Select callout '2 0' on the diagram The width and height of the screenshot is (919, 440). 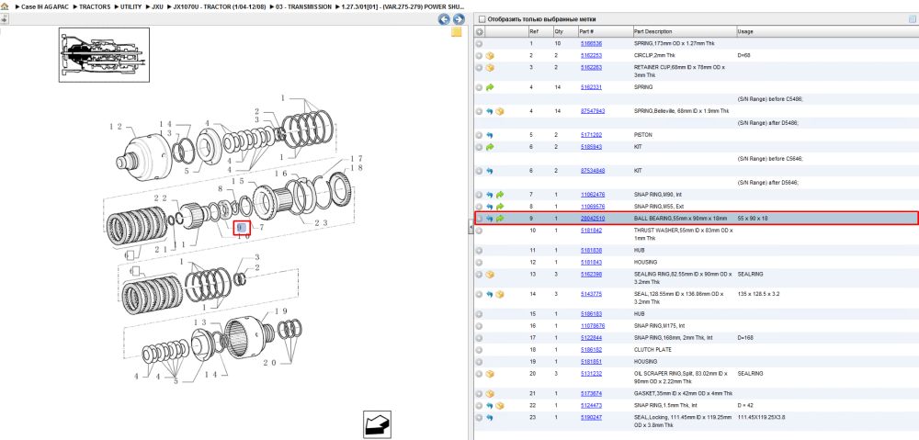(x=269, y=363)
